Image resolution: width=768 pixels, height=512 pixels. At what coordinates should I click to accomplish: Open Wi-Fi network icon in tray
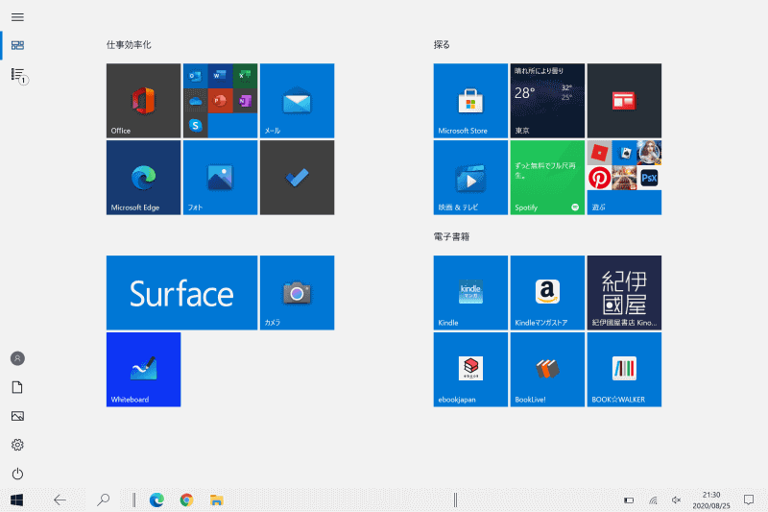pos(653,500)
